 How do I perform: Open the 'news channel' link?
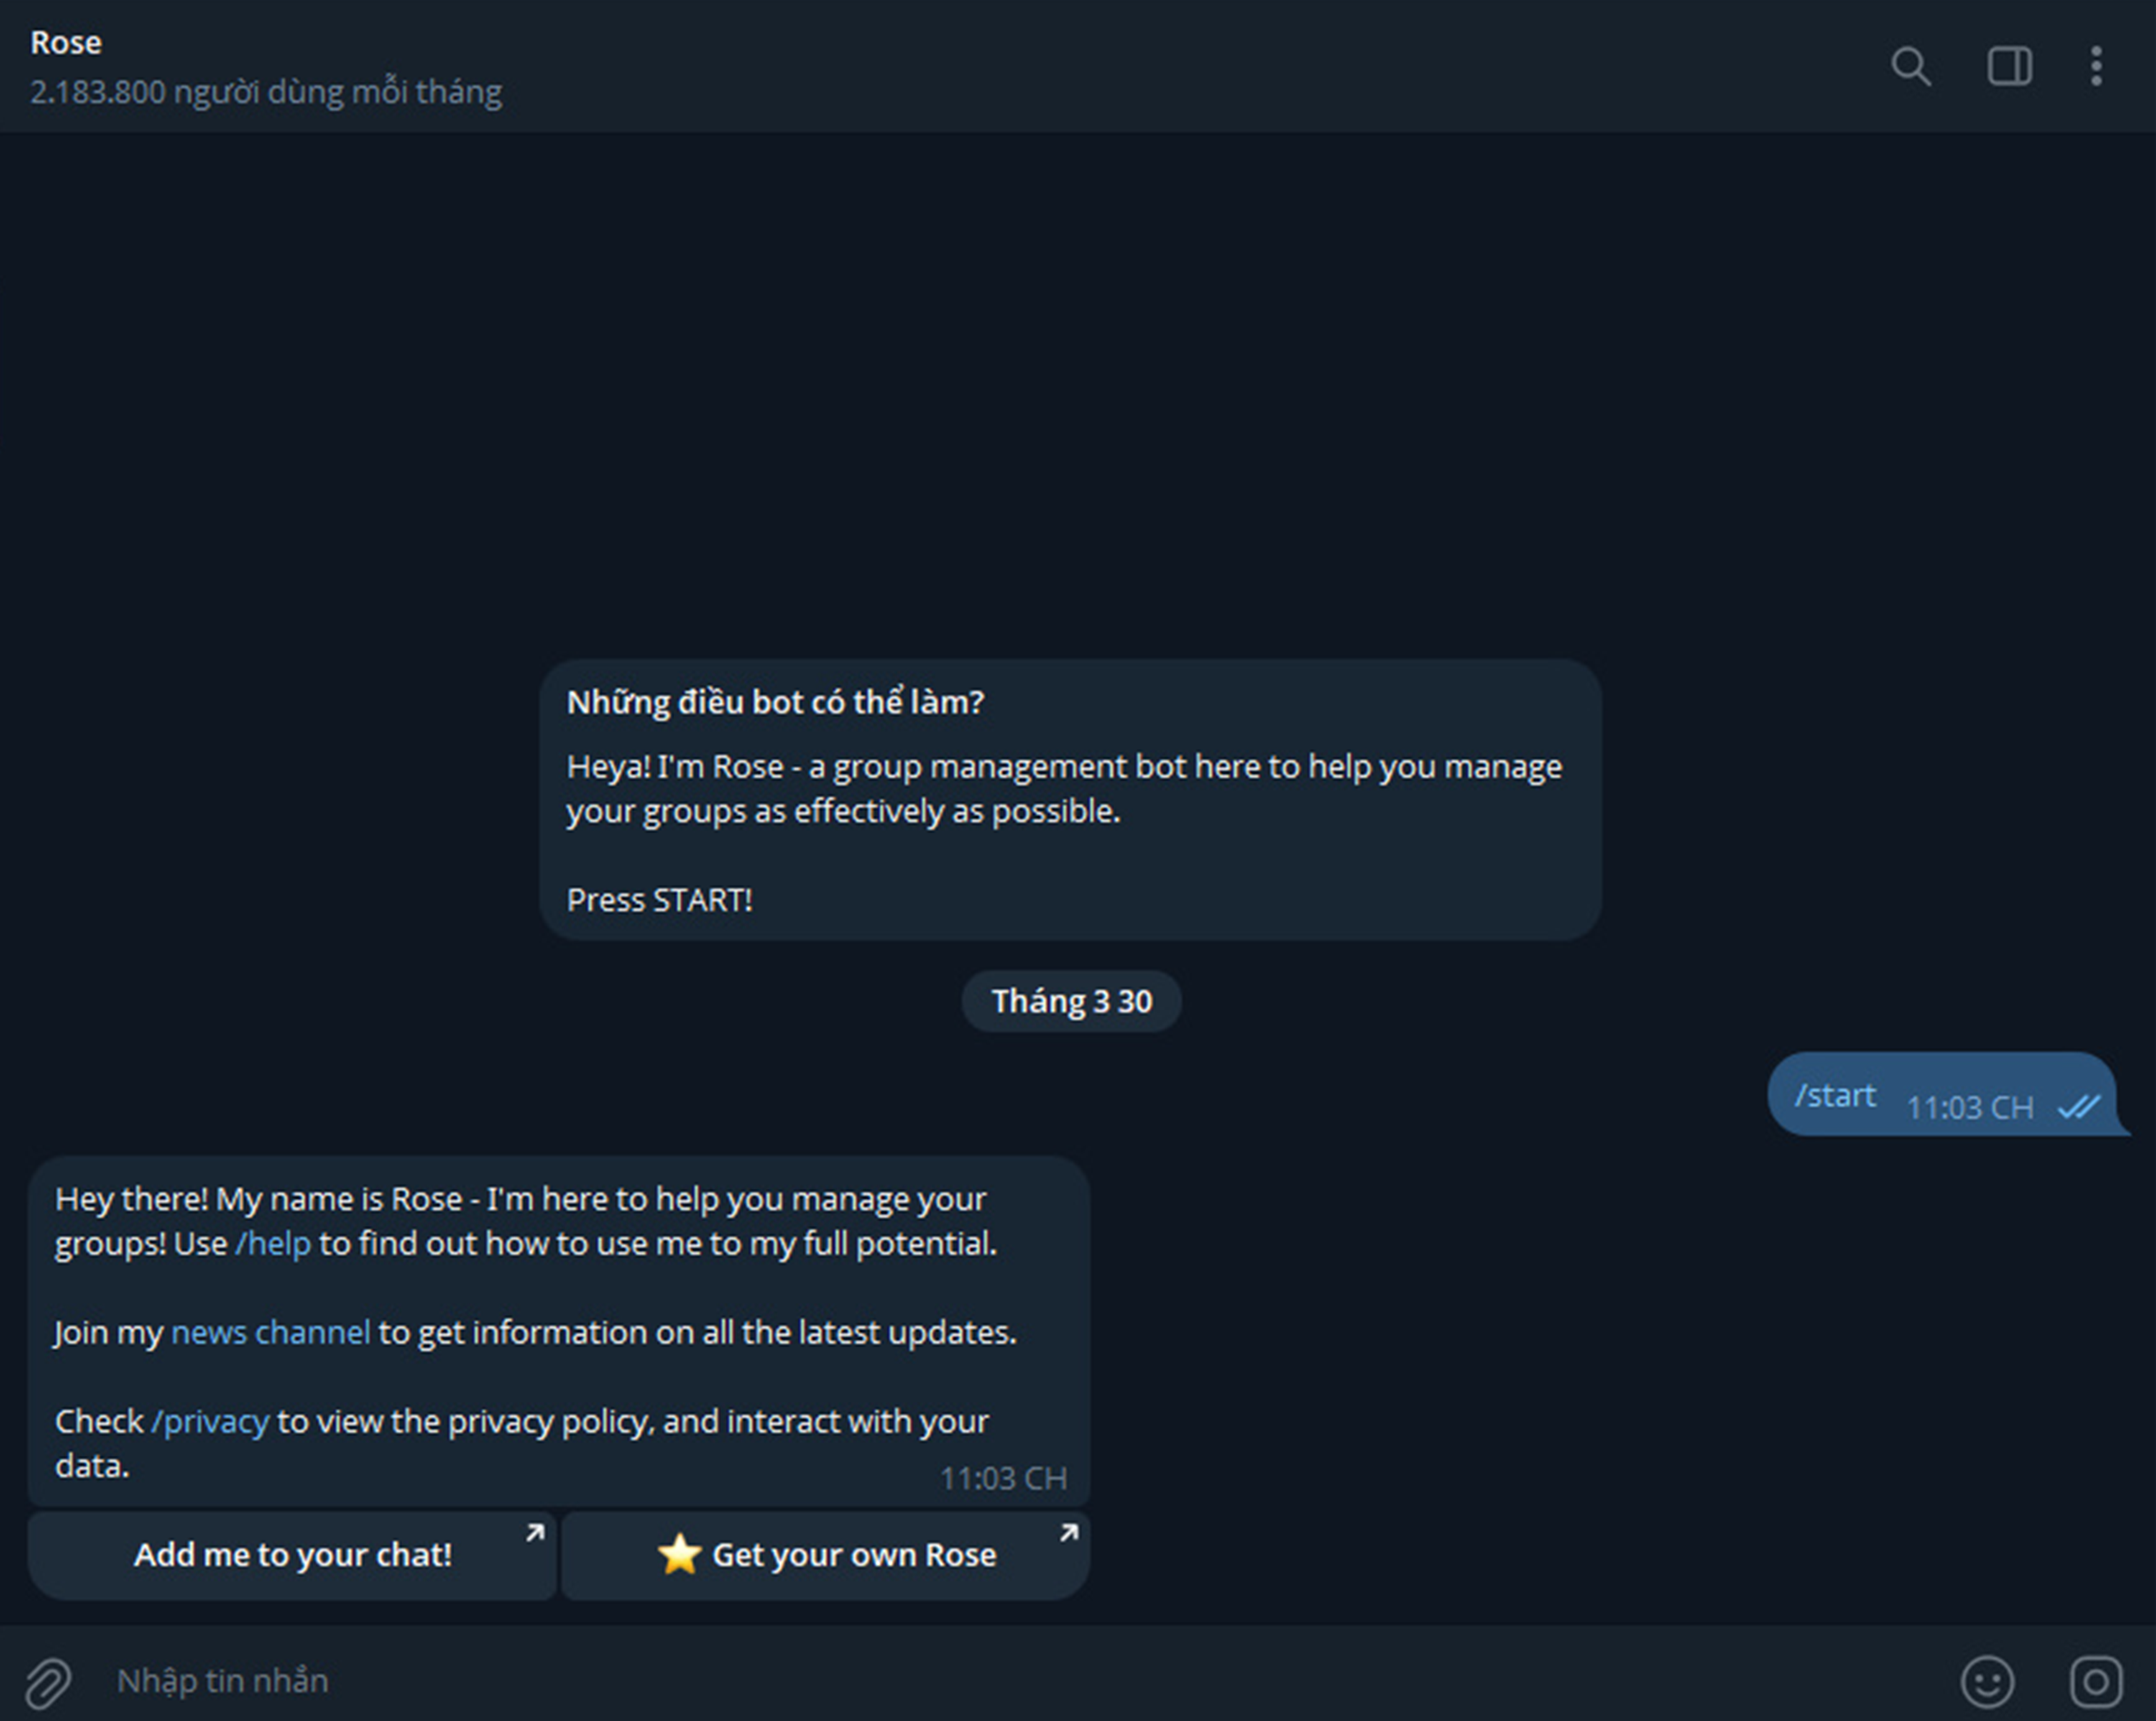(270, 1332)
